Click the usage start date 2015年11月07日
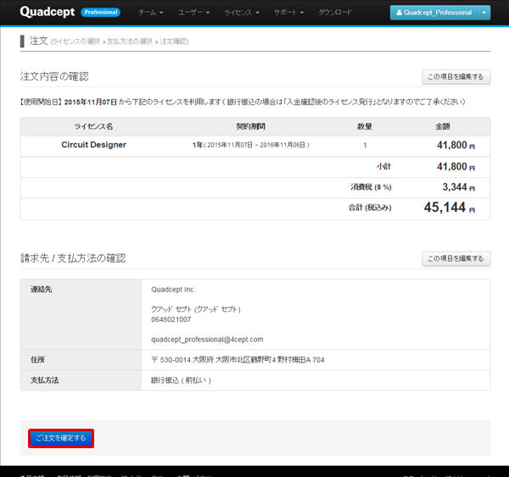The image size is (509, 477). (x=91, y=103)
